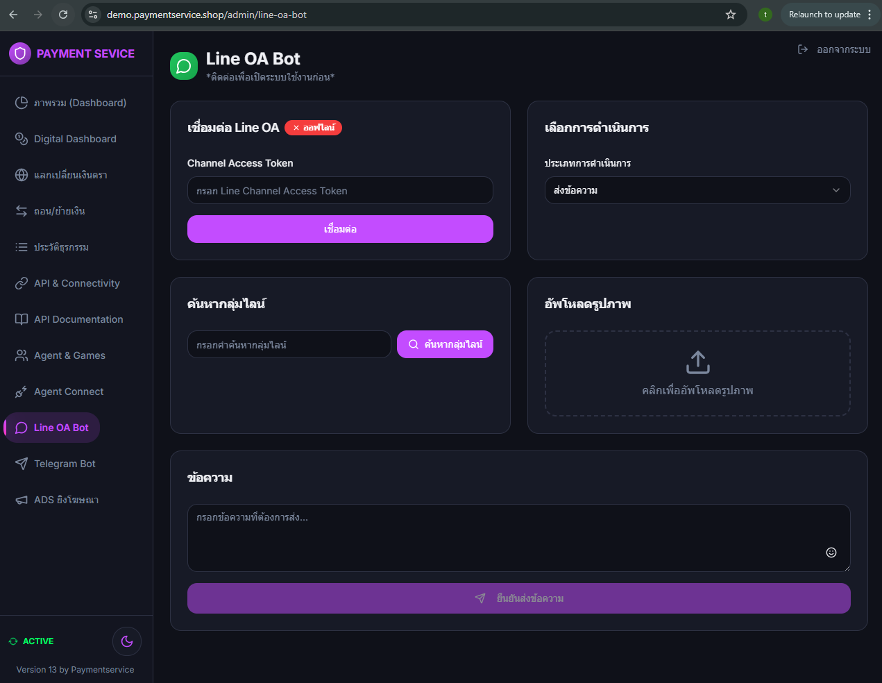Click the browser back arrow
882x683 pixels.
[x=13, y=15]
